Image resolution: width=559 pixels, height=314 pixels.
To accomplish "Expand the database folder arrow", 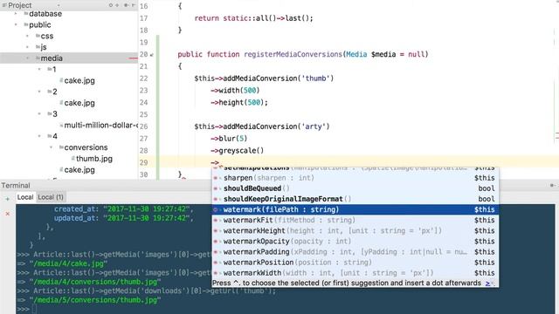I will 16,14.
